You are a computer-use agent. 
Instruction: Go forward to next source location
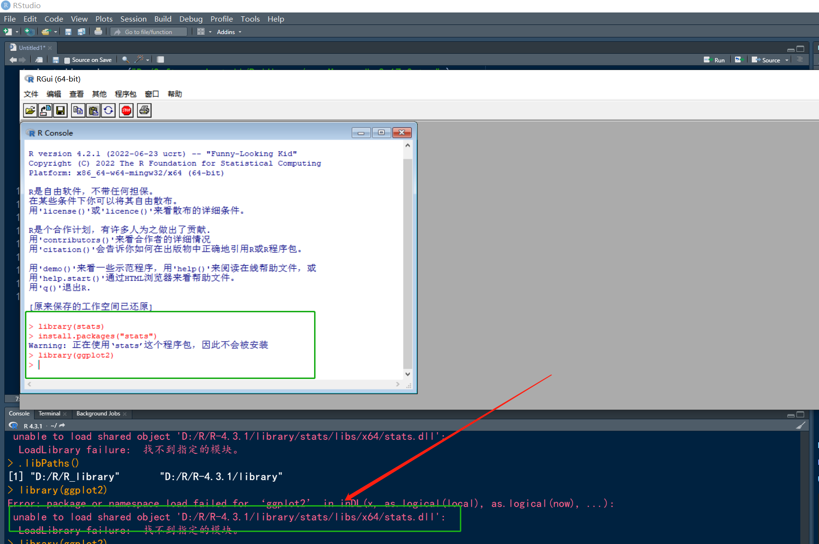[22, 60]
